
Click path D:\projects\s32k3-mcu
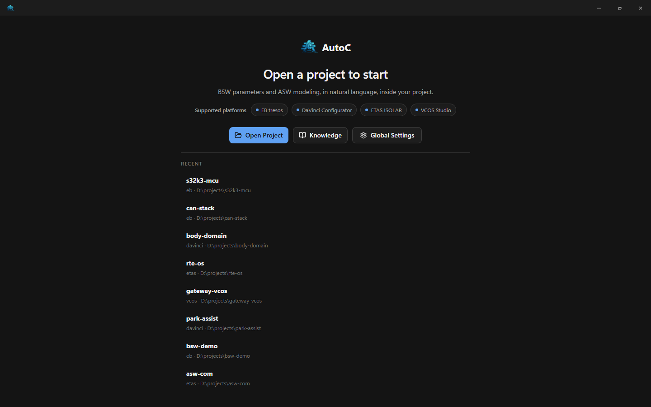223,190
